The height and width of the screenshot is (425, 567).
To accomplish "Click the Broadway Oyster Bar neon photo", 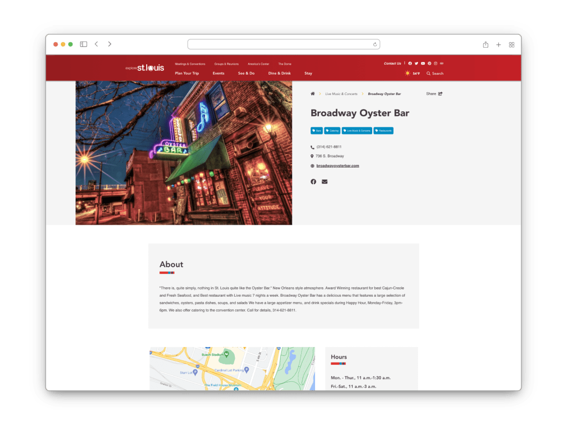I will 184,153.
